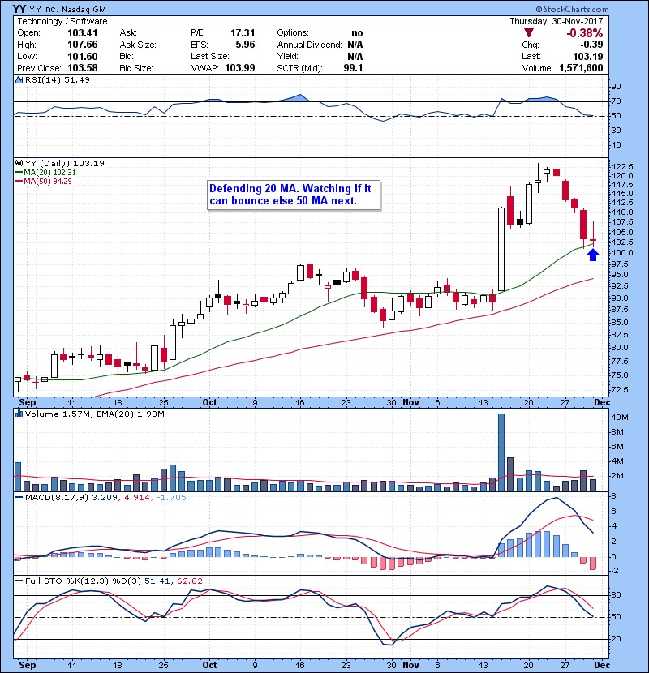This screenshot has height=673, width=649.
Task: Click the 'RSI(14) 51.49' panel label
Action: pyautogui.click(x=57, y=79)
